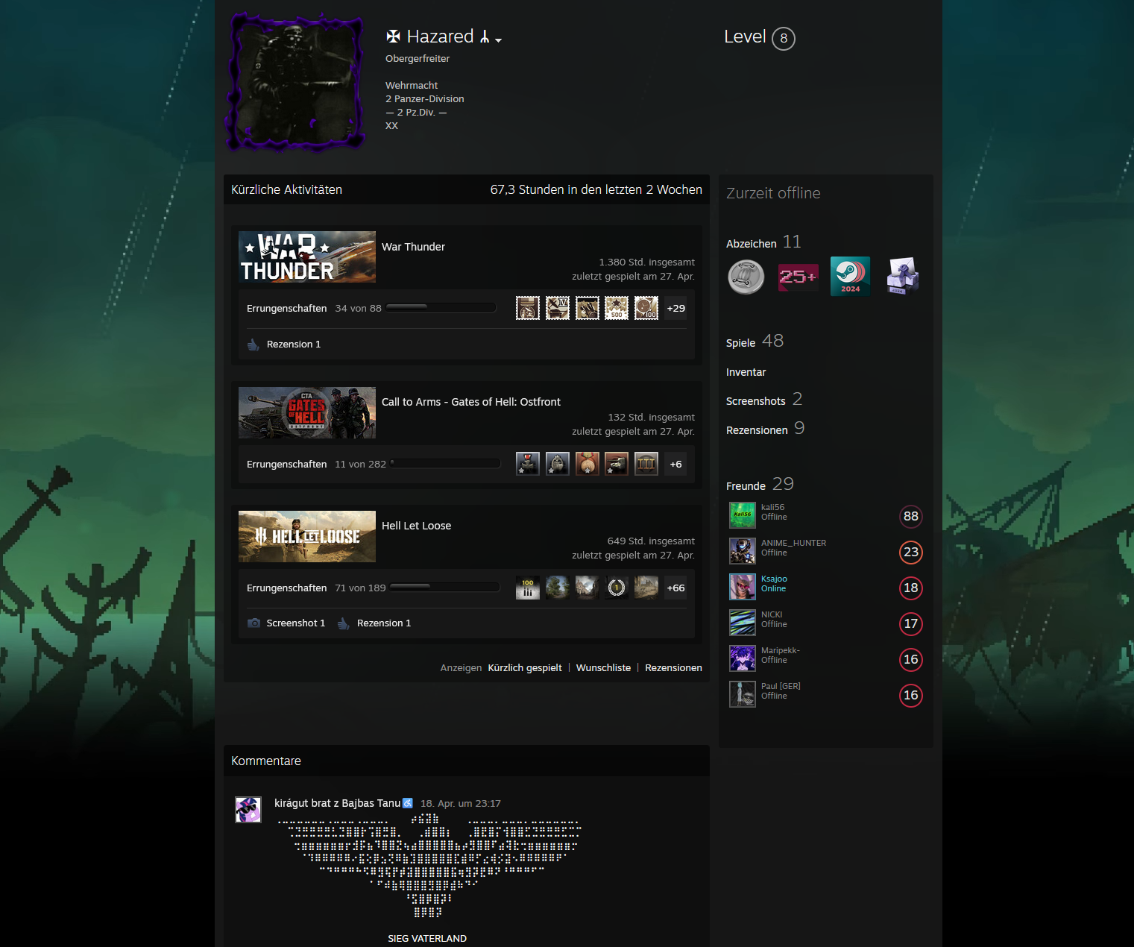
Task: Click the silver coin community badge
Action: click(746, 277)
